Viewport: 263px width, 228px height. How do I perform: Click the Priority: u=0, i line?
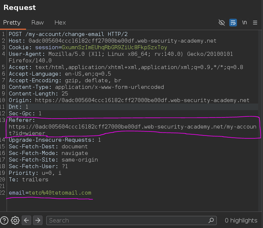click(35, 173)
